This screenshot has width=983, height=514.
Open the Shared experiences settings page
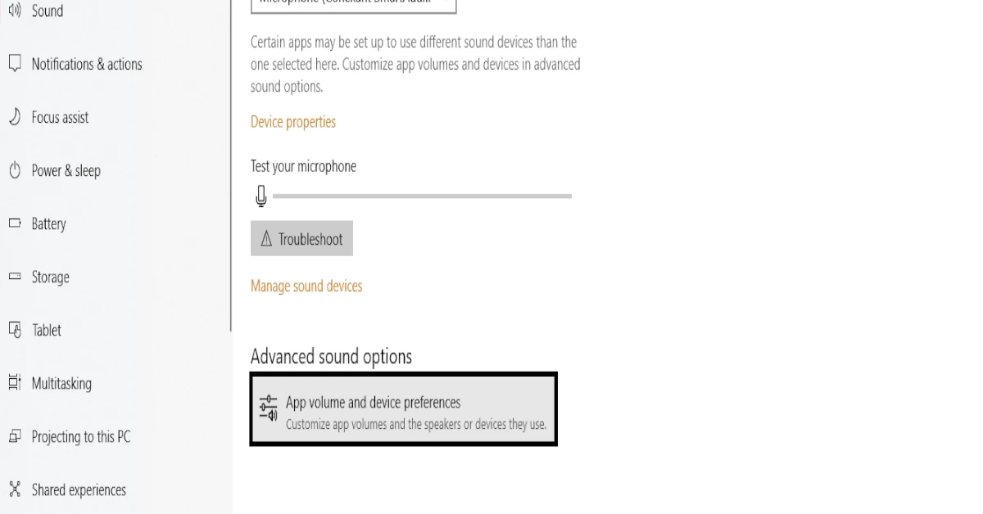79,489
